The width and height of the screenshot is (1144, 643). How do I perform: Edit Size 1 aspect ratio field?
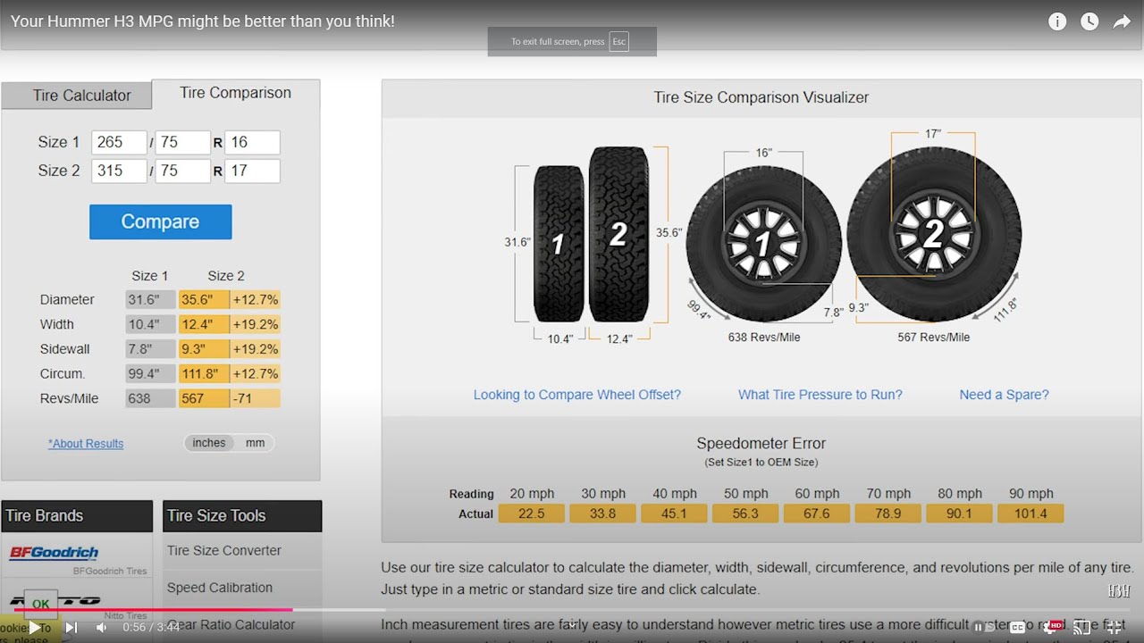[x=182, y=142]
